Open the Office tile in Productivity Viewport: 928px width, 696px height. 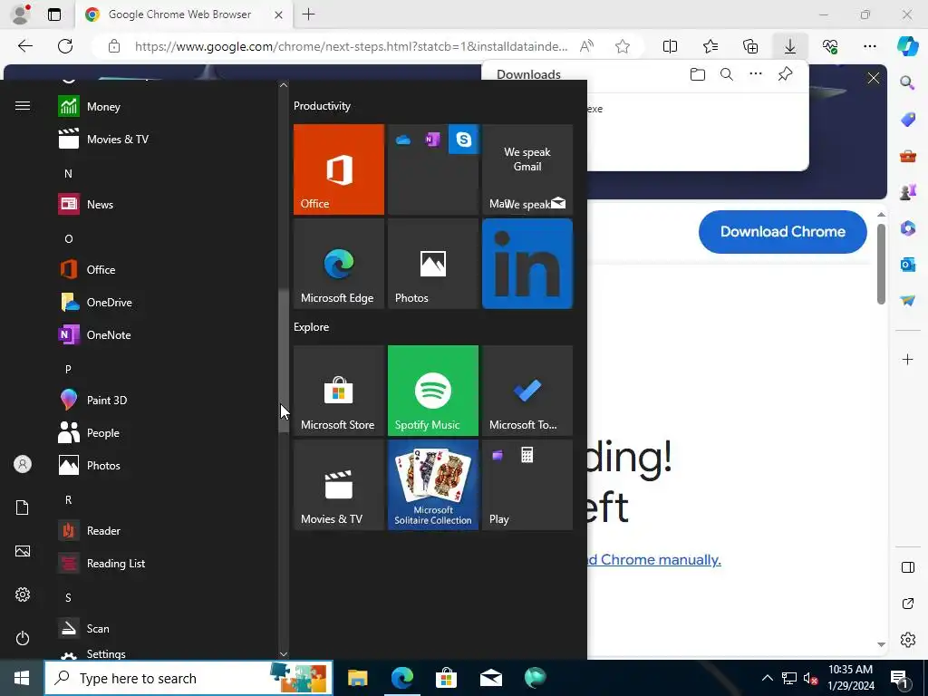point(339,169)
